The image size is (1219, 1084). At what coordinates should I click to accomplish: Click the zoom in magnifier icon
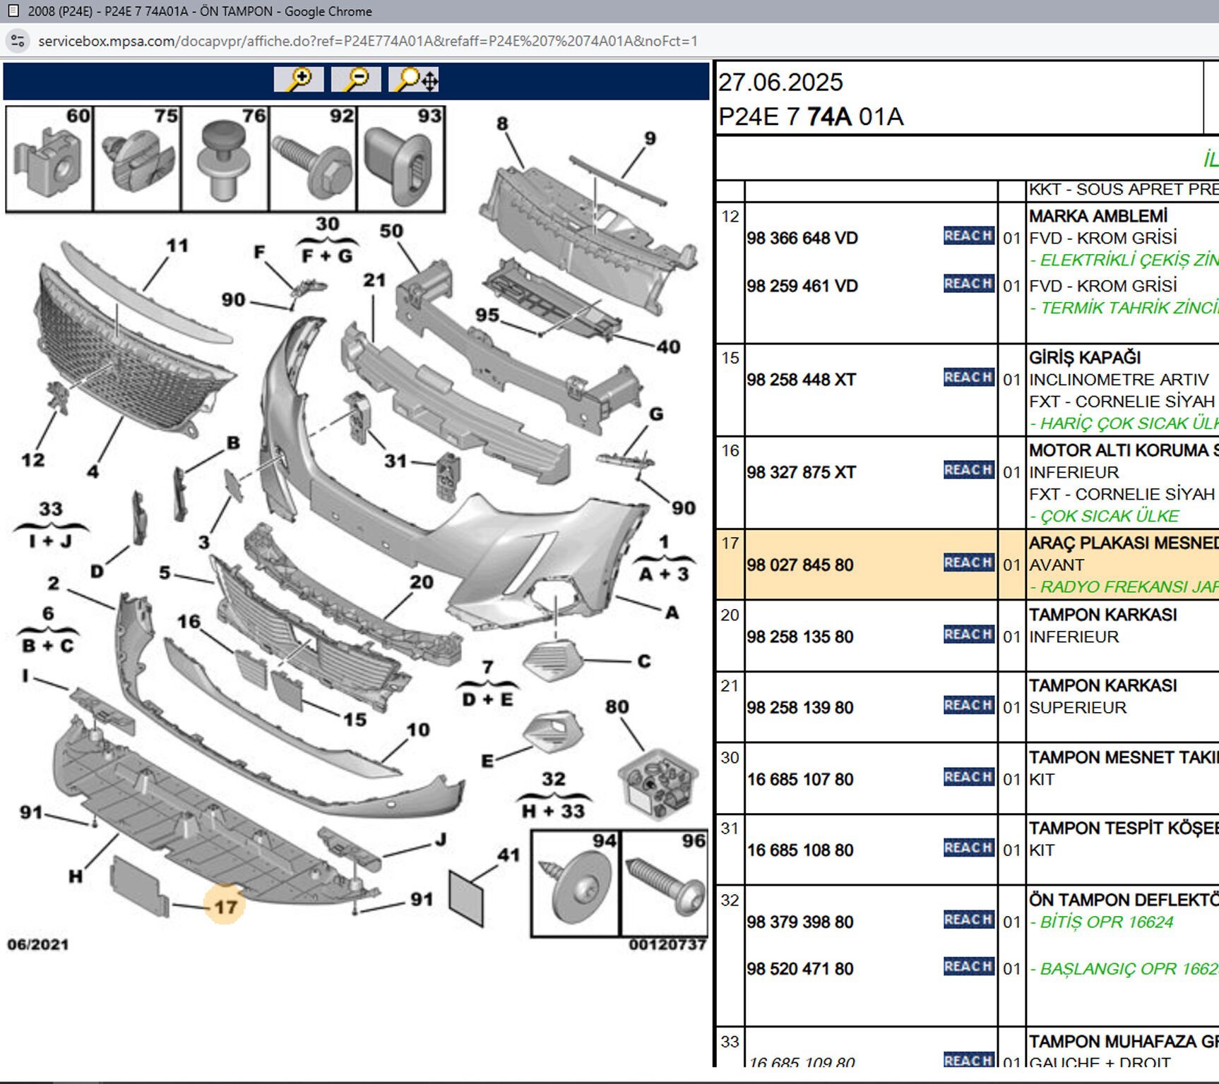pos(299,79)
